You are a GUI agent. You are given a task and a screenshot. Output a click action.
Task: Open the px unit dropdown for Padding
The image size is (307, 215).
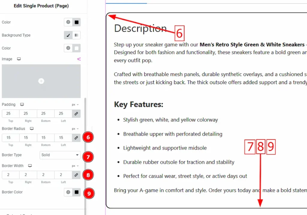click(x=75, y=105)
